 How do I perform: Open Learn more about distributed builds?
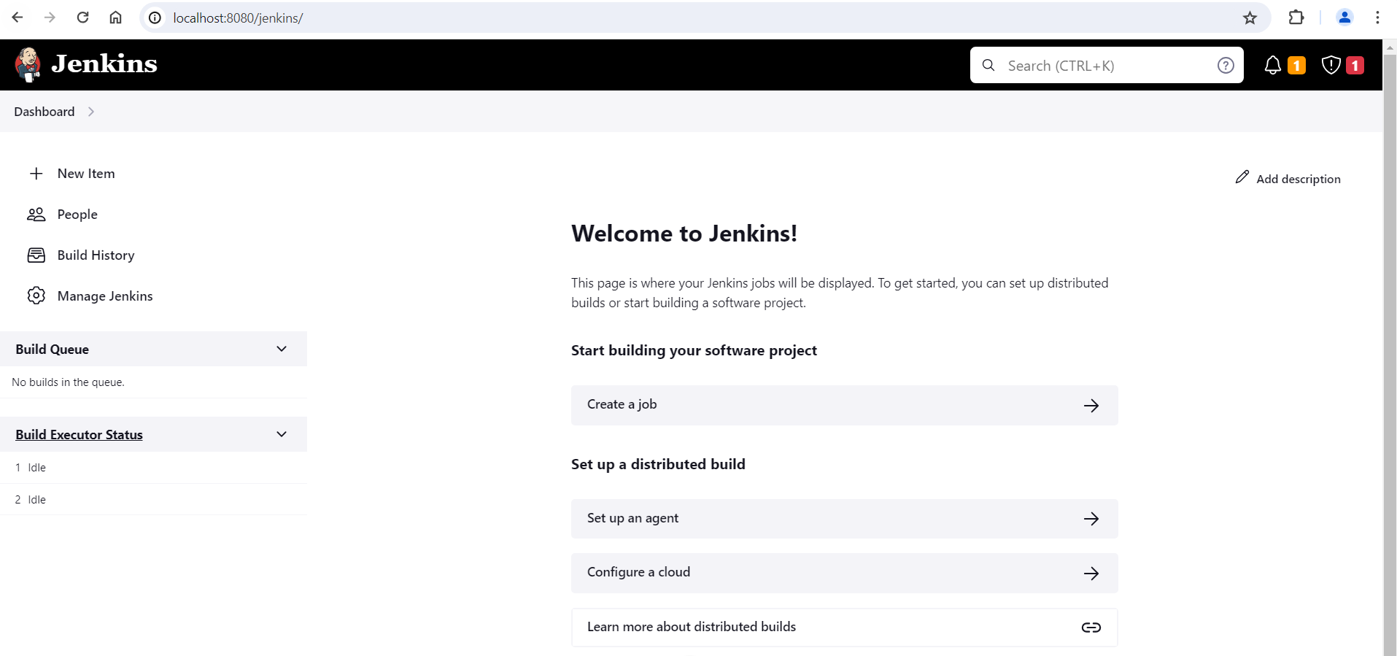[x=845, y=628]
